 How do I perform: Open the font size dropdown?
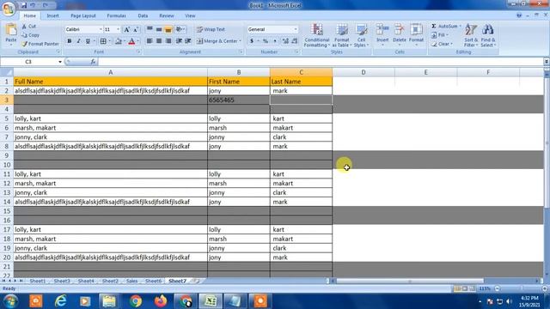(x=119, y=29)
